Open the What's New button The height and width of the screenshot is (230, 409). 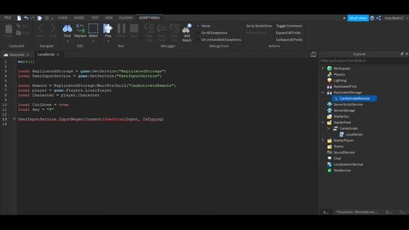click(x=358, y=18)
